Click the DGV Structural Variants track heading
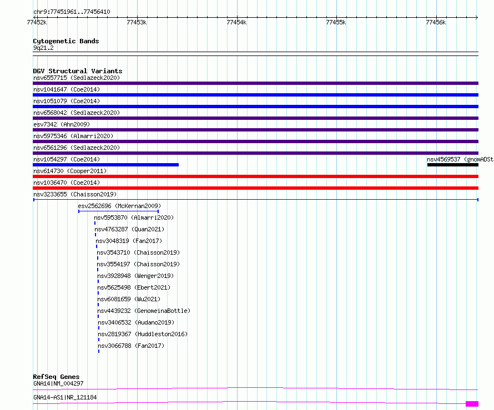This screenshot has width=494, height=410. (x=78, y=71)
